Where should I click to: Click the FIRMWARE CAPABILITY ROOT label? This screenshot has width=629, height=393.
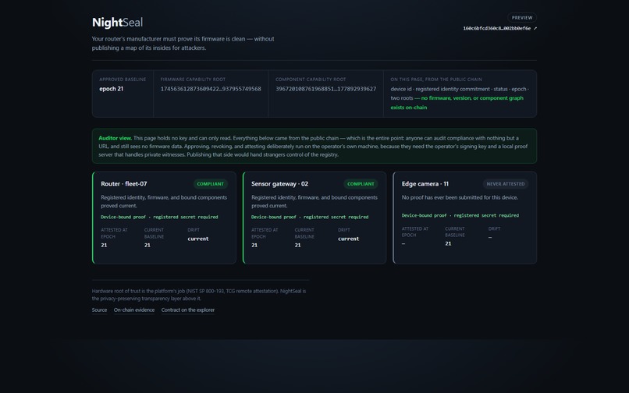click(193, 80)
